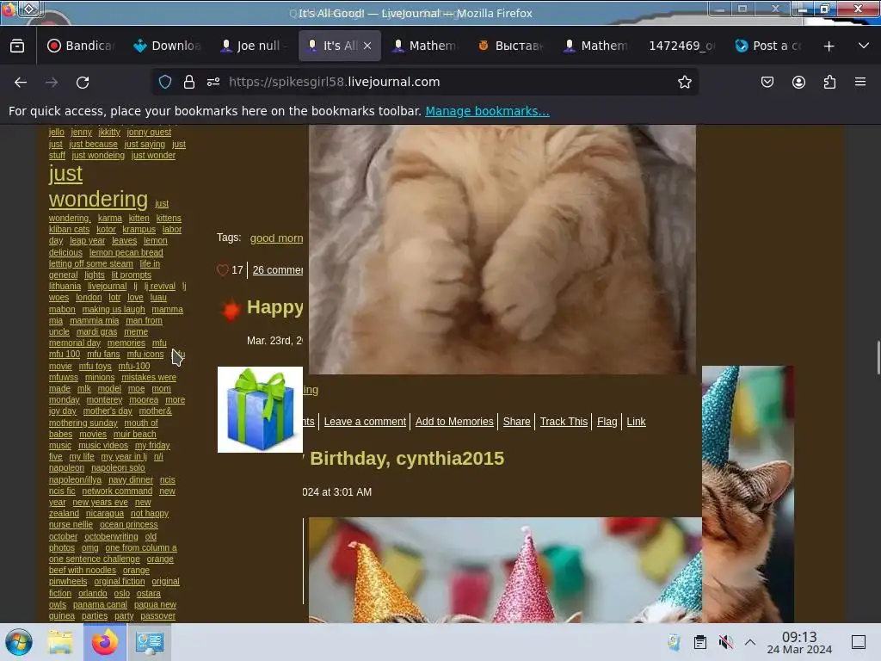Open the panama canal tag
The width and height of the screenshot is (881, 661).
pos(100,604)
